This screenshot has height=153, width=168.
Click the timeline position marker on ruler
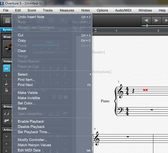[96, 31]
